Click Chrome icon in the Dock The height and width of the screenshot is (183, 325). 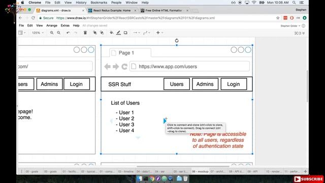click(x=152, y=178)
